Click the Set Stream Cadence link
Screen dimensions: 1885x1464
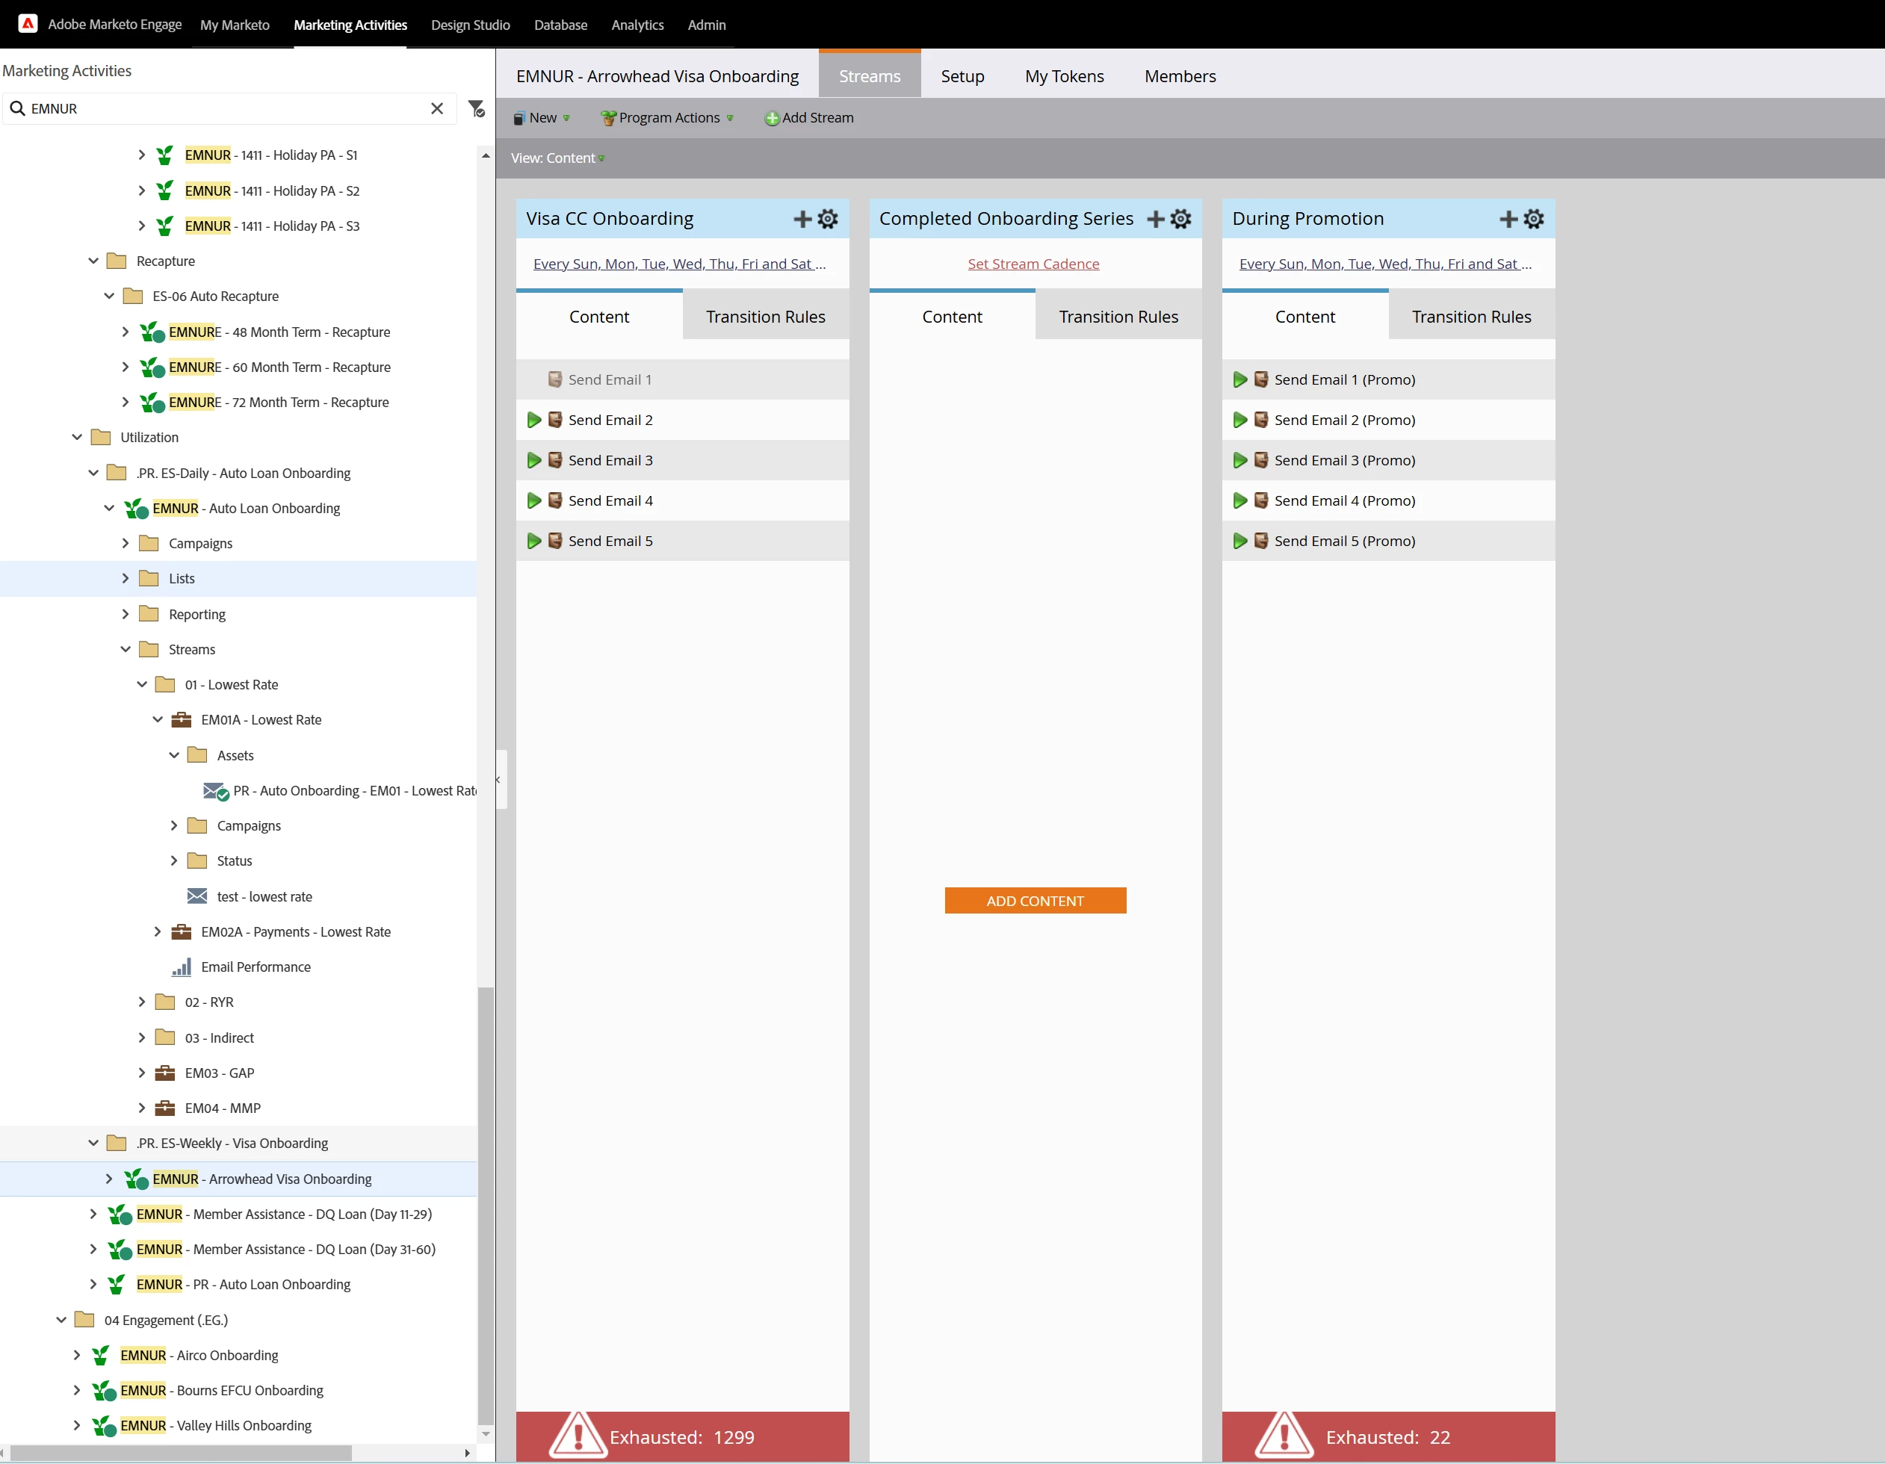pyautogui.click(x=1033, y=264)
